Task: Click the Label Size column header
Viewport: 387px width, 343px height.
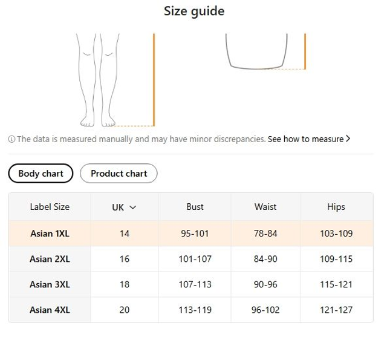Action: coord(50,207)
